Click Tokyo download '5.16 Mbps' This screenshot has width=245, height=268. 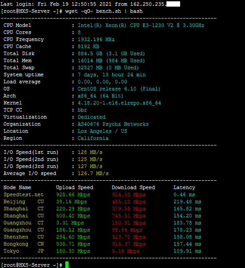coord(126,251)
